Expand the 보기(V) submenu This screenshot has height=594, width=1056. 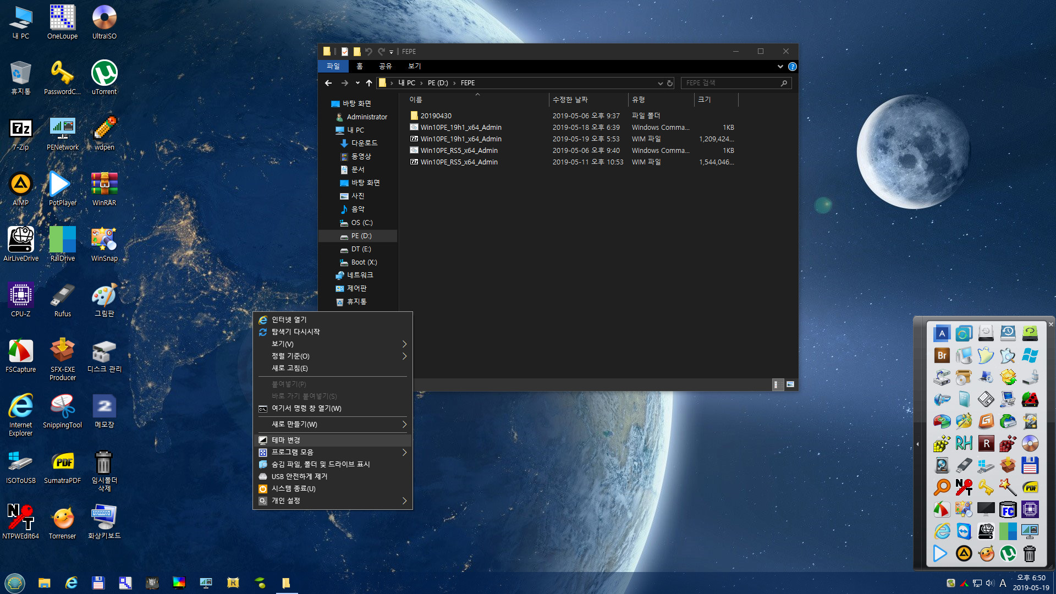pyautogui.click(x=333, y=344)
